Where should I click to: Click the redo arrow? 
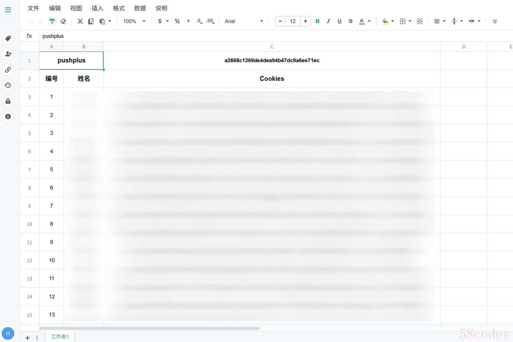point(41,21)
